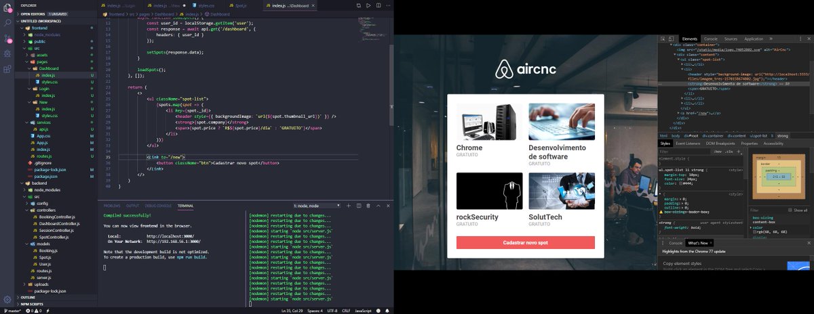Open DevTools drawer three-dot menu
This screenshot has width=814, height=314.
(664, 242)
